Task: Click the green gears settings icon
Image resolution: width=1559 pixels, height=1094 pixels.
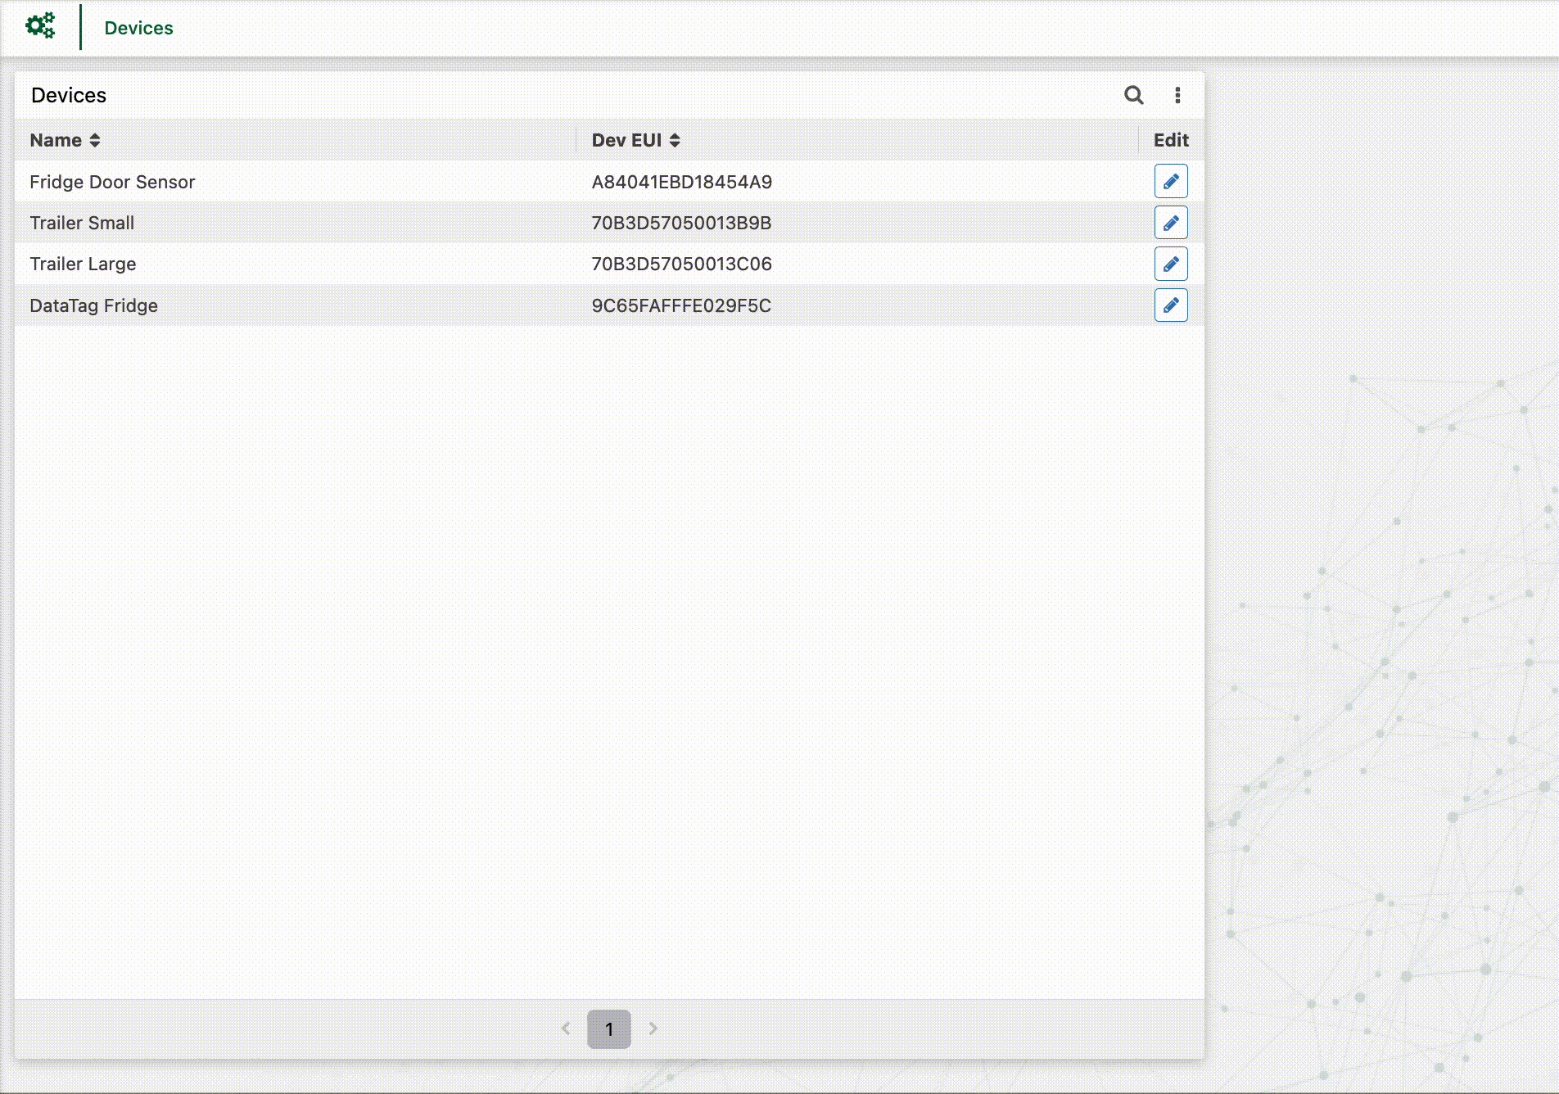Action: click(40, 26)
